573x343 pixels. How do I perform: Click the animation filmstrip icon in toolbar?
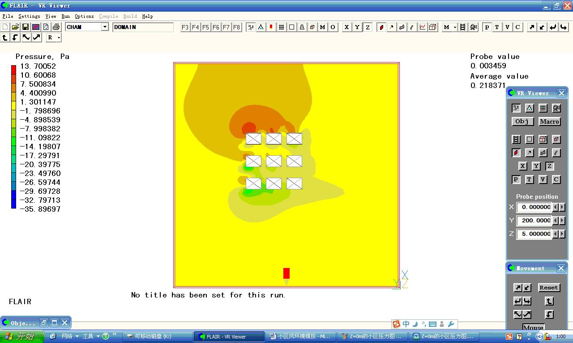click(463, 27)
